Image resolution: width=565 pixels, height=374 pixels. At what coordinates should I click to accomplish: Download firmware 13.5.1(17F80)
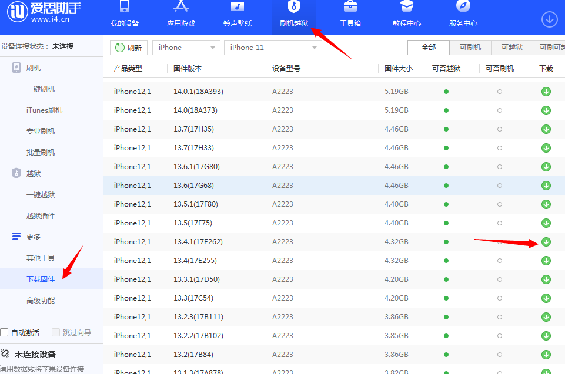click(x=546, y=204)
